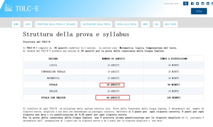
Task: Click the SEZIONI column header
Action: point(53,59)
